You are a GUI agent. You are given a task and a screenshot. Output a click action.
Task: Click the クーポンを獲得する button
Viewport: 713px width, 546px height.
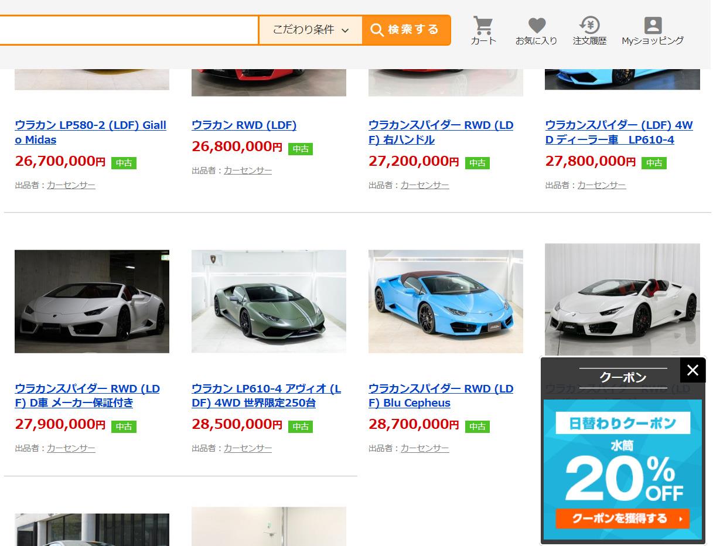click(622, 518)
